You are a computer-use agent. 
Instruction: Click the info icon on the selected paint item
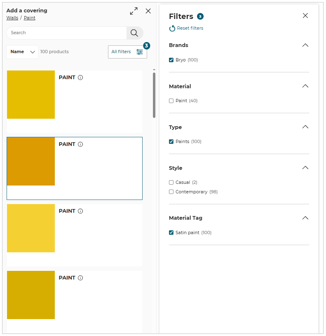point(80,144)
